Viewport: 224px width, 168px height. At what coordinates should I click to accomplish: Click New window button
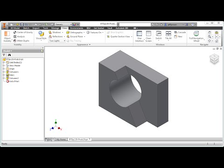(178, 36)
